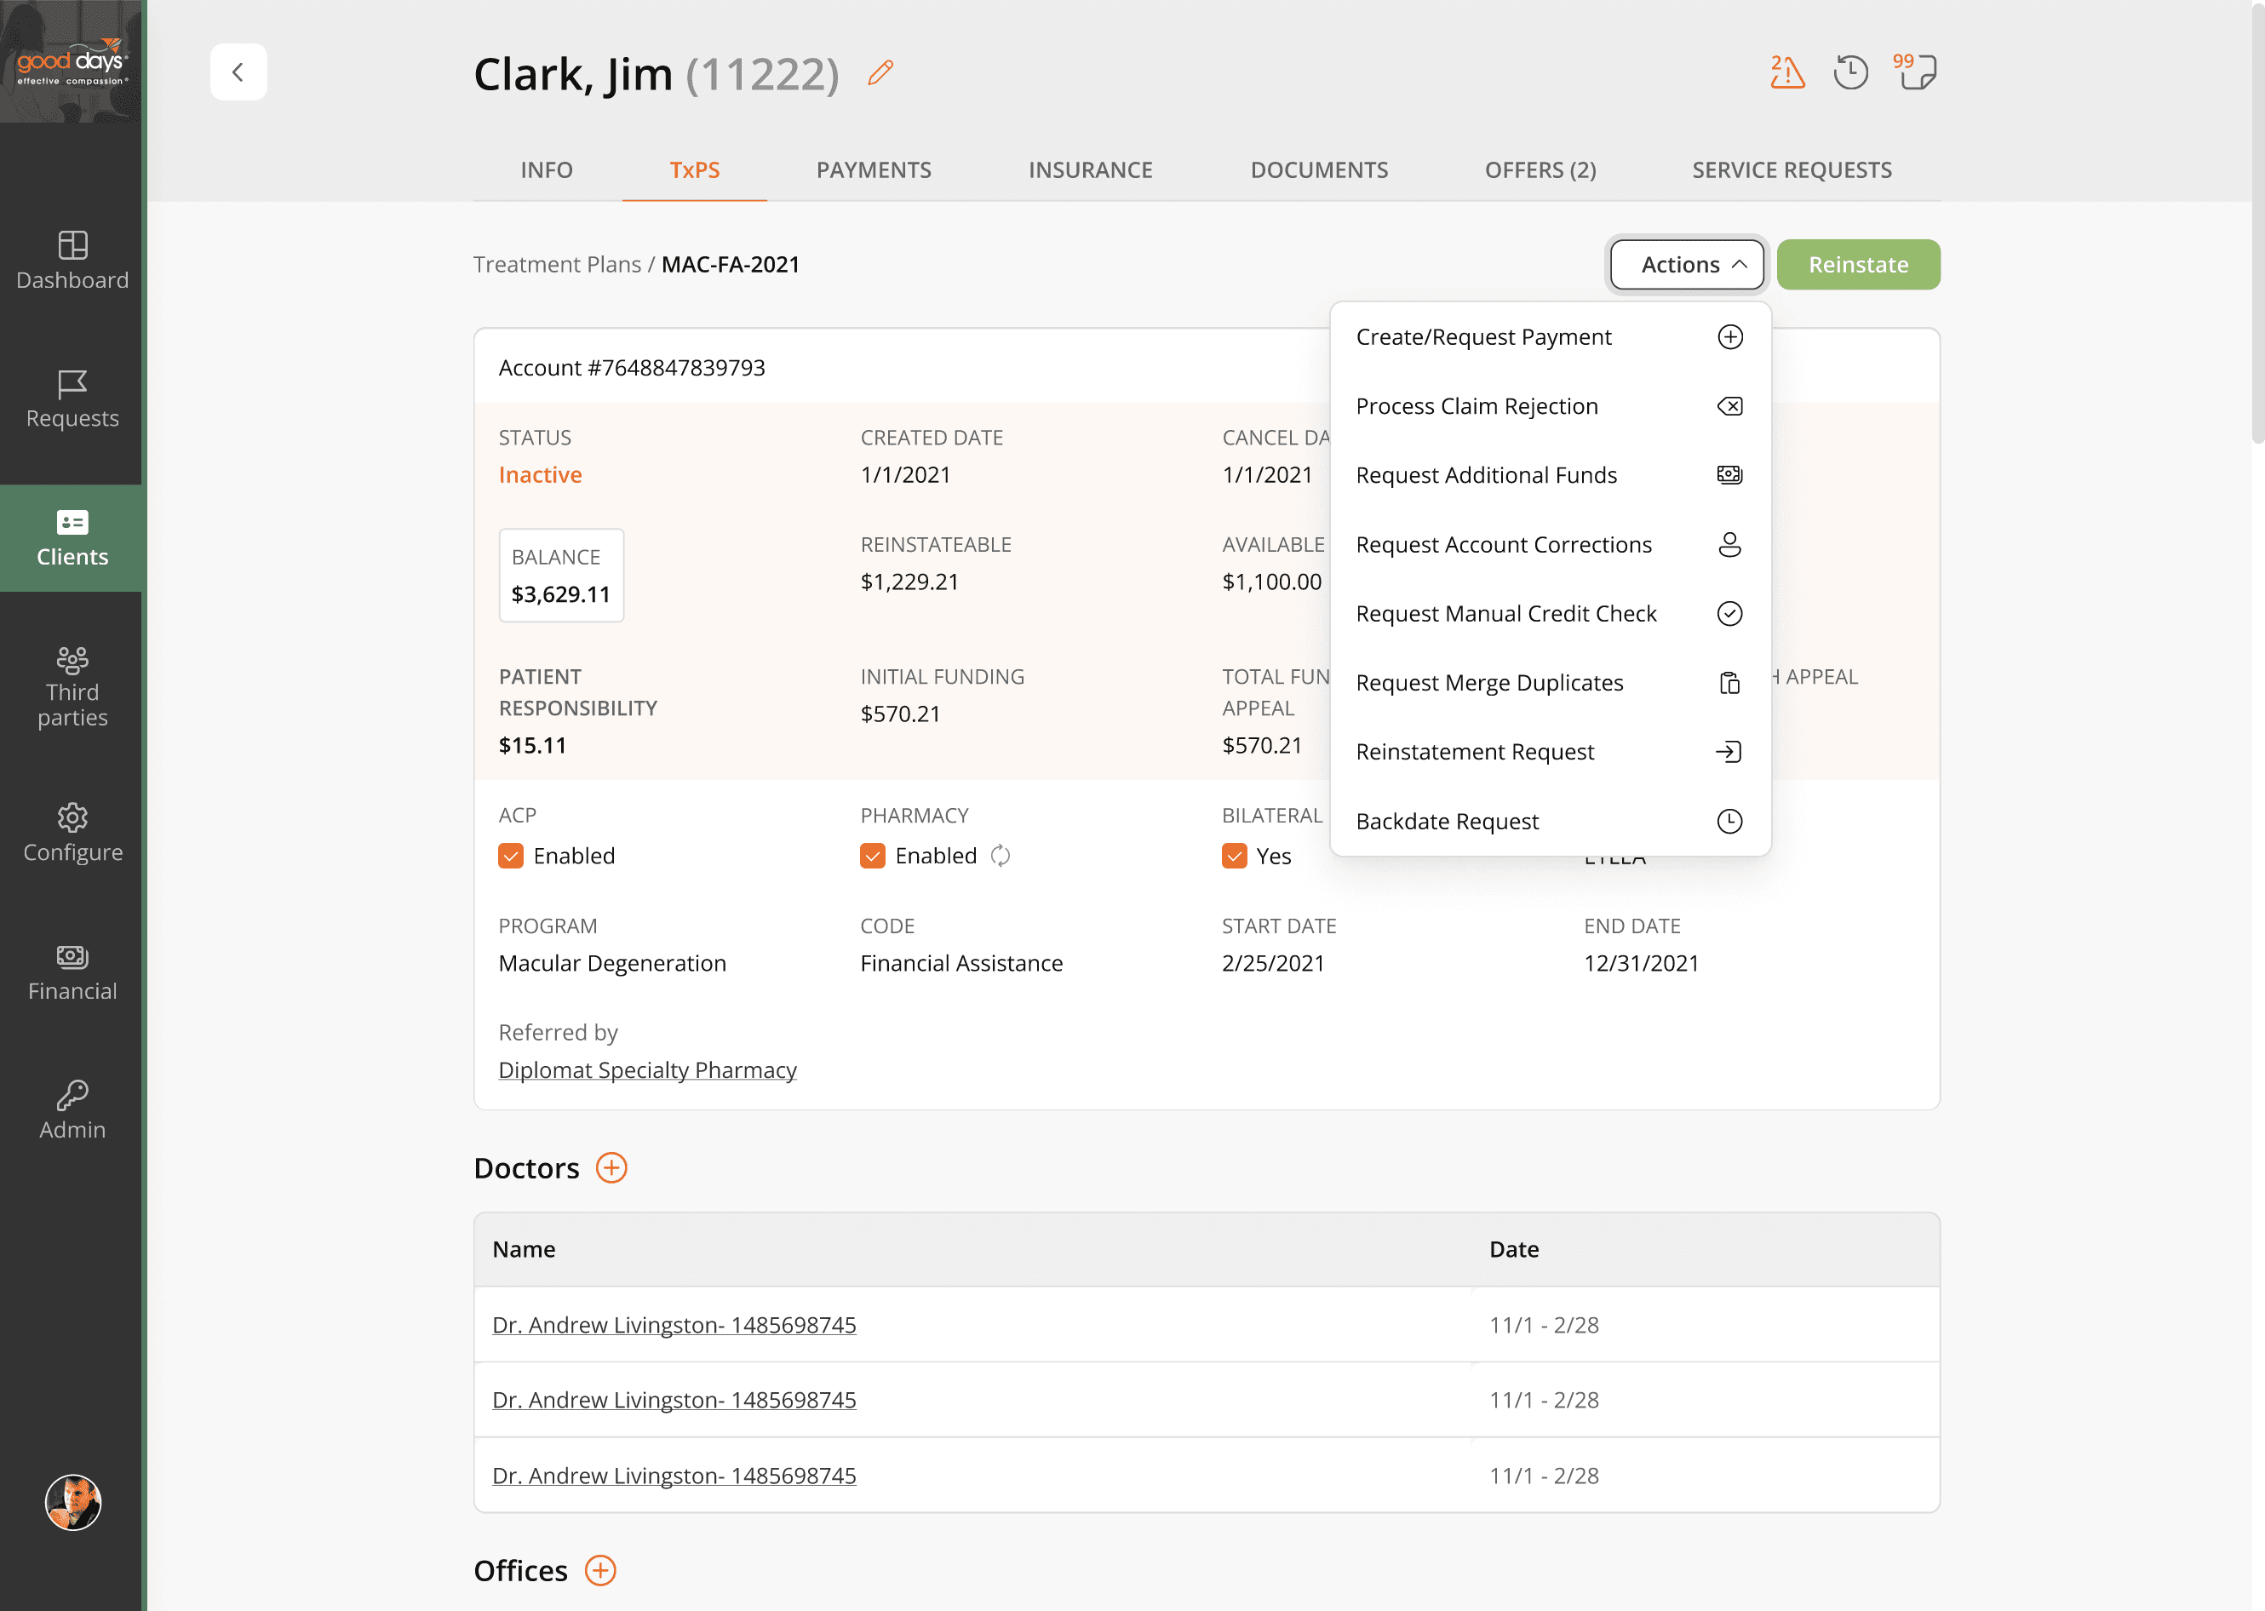Click the green Reinstate button
The width and height of the screenshot is (2265, 1611).
1857,265
